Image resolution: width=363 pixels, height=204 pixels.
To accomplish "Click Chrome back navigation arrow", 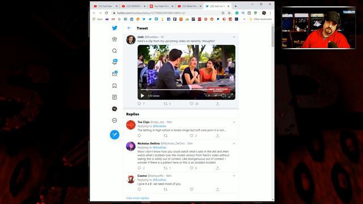I will (x=94, y=13).
